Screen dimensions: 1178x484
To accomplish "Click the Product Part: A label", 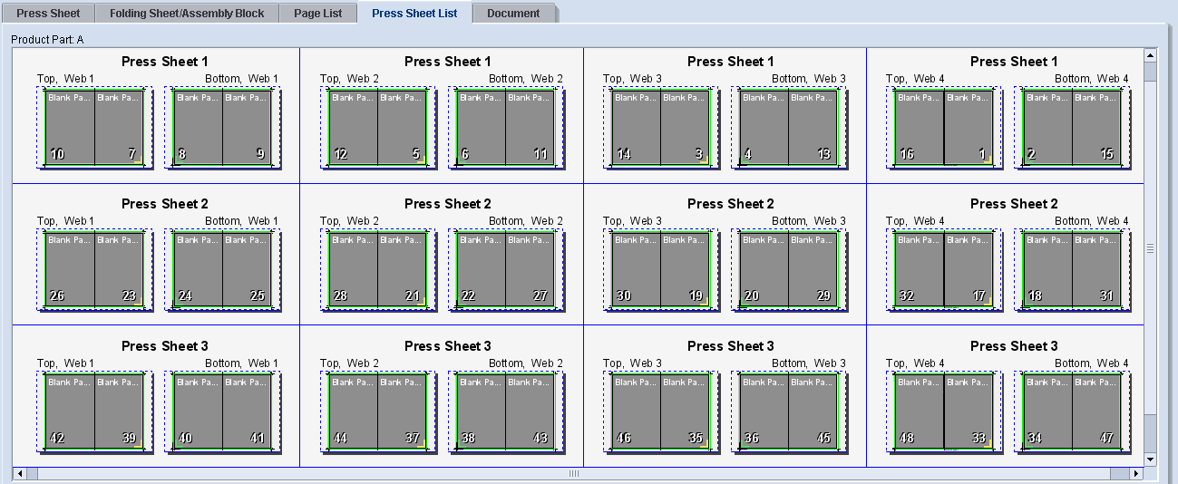I will [47, 40].
